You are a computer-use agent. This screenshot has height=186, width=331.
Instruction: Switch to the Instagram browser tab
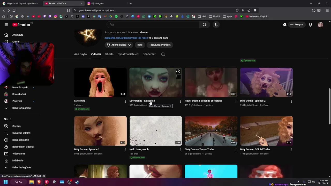coord(106,3)
